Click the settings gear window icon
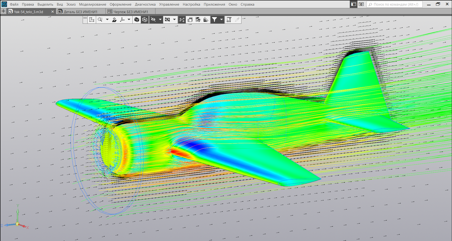The height and width of the screenshot is (241, 452). [x=361, y=4]
